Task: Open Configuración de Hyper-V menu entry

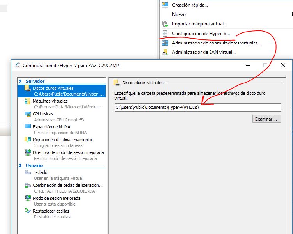Action: pos(201,34)
